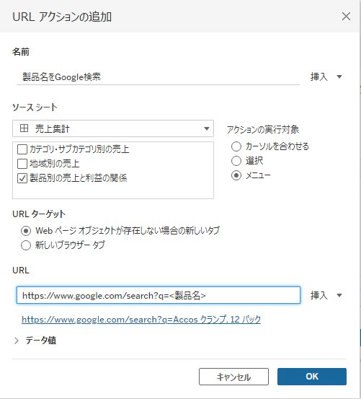Expand the 売上集計 source sheet dropdown

(x=113, y=128)
